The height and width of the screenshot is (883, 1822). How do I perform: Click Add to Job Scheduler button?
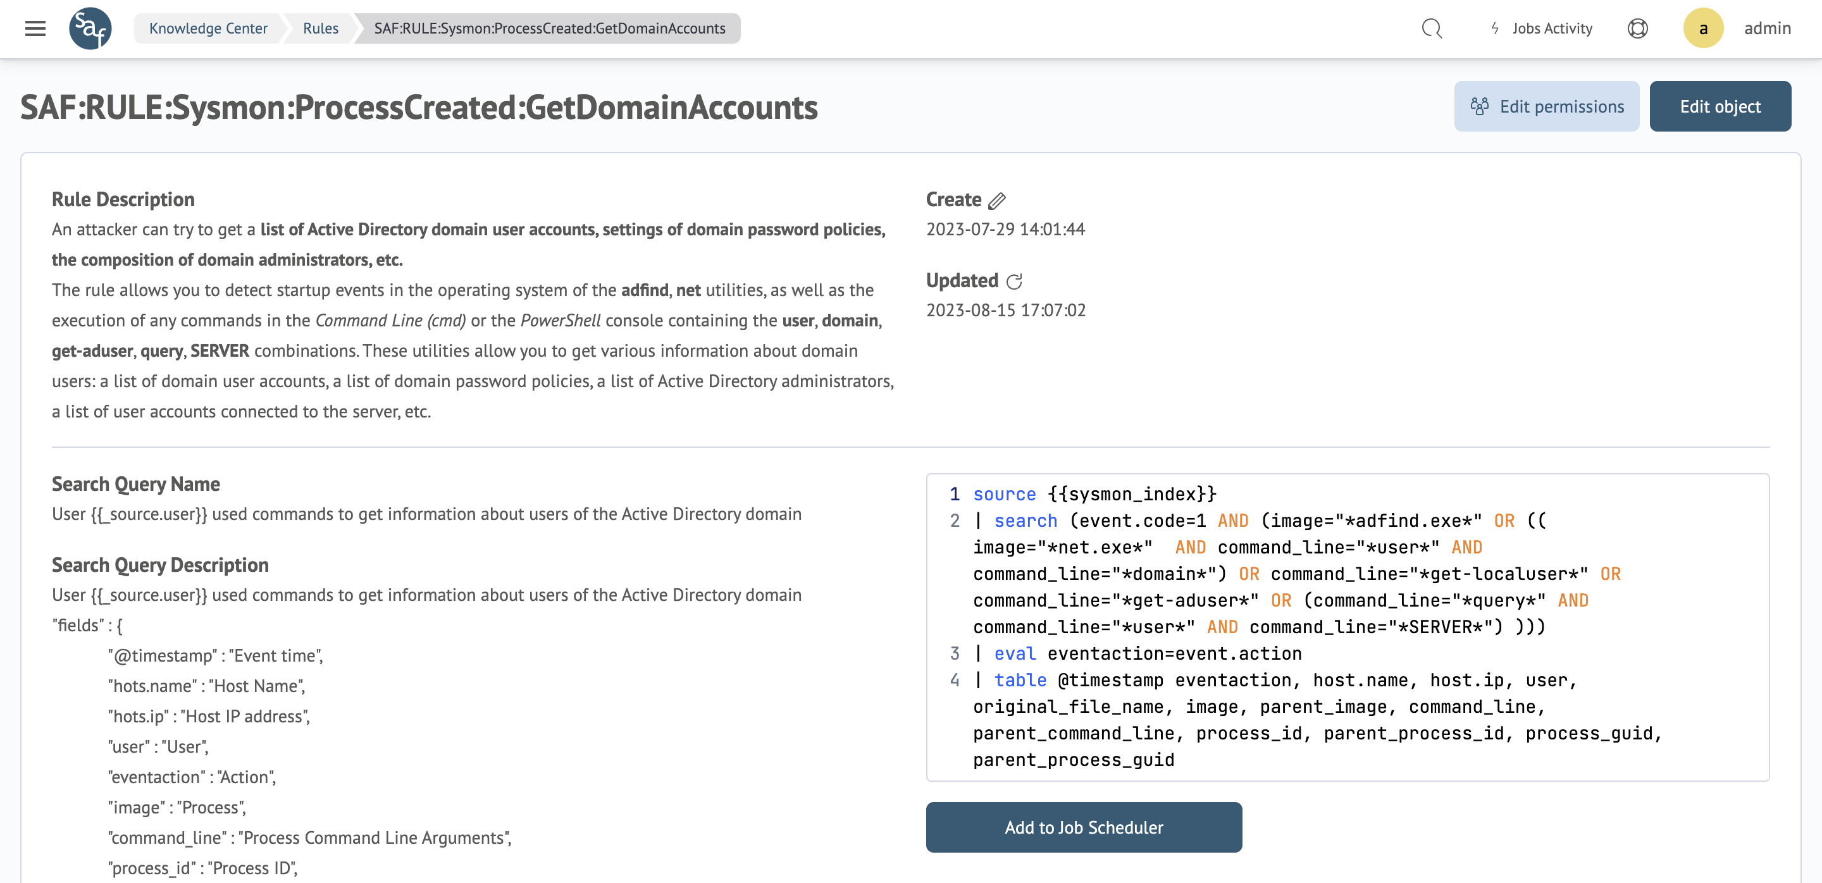(x=1083, y=827)
